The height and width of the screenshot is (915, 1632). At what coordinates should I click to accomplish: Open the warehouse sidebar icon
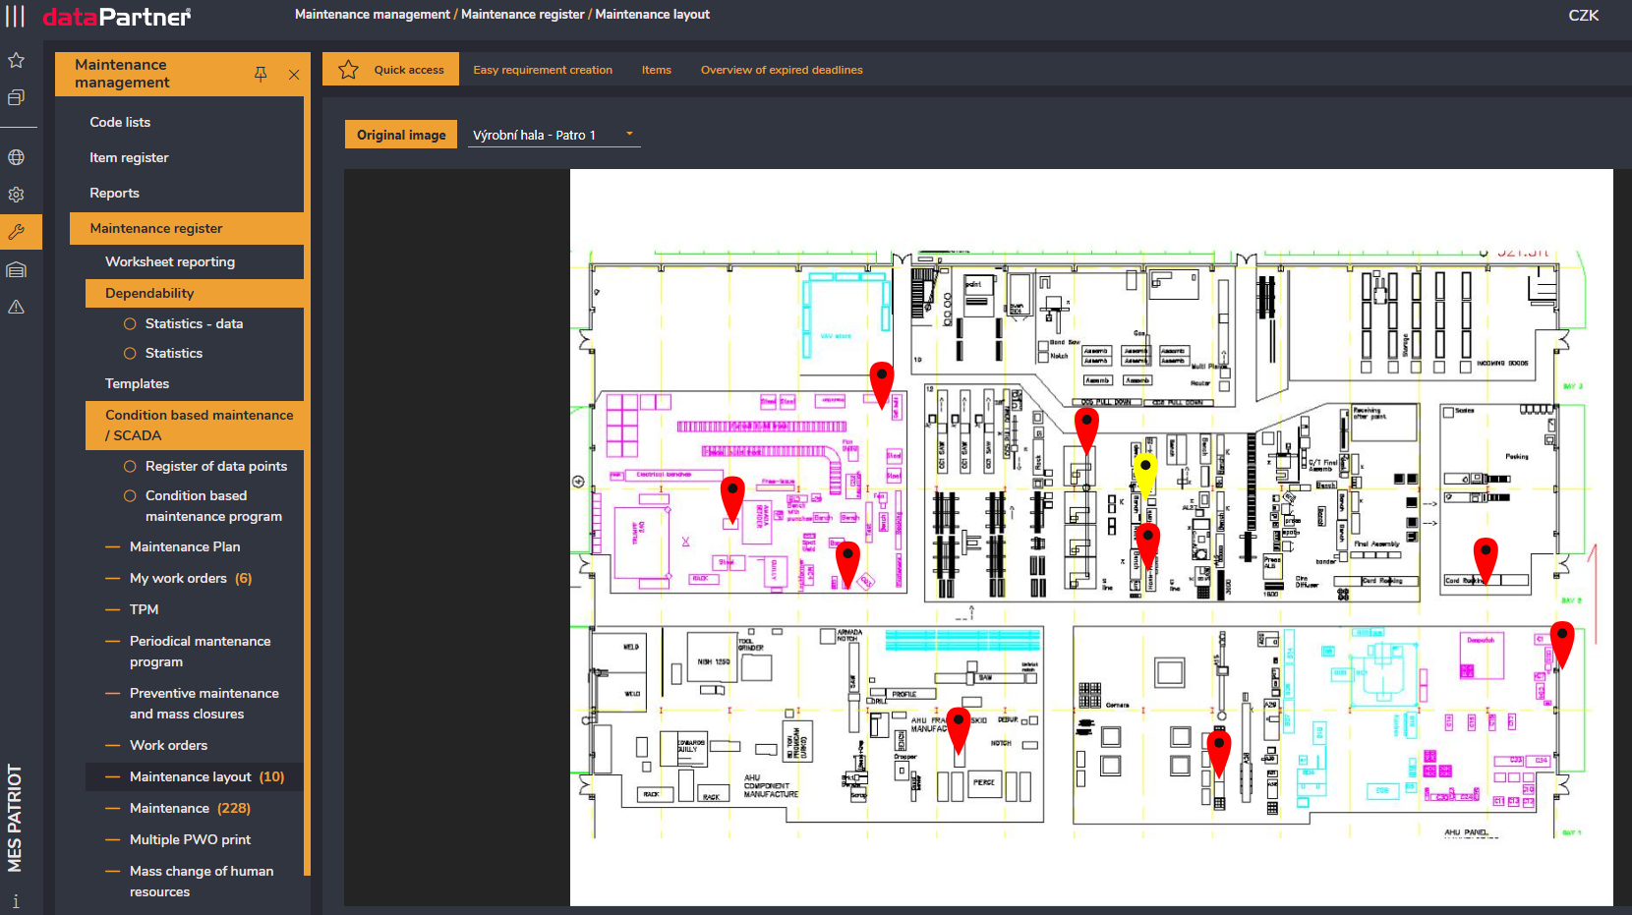pyautogui.click(x=16, y=270)
